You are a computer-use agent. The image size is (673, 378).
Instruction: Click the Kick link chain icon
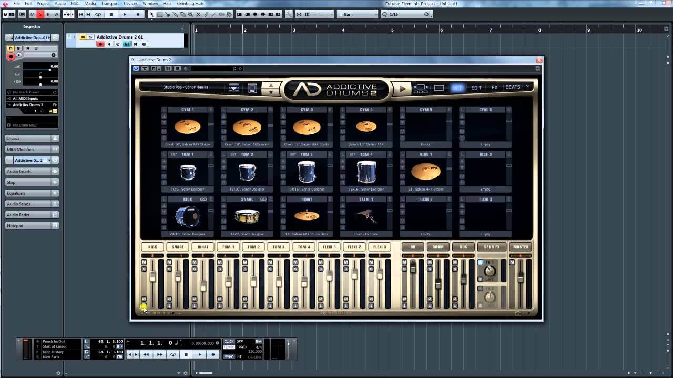tap(203, 199)
